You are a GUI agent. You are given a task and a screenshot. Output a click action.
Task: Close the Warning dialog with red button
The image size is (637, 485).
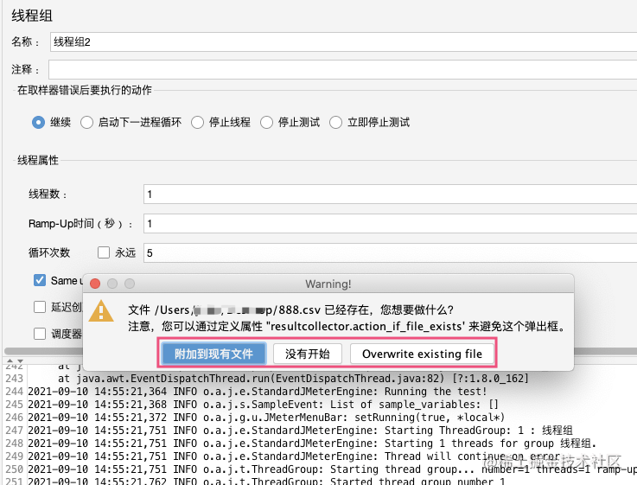tap(95, 284)
